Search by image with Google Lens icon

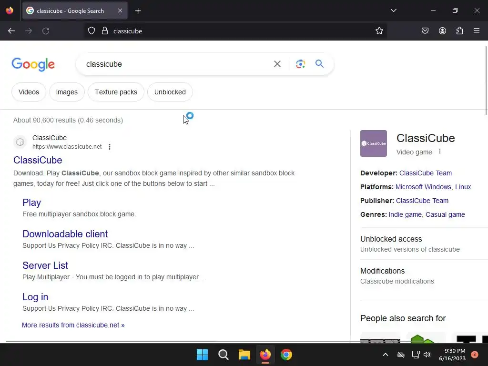(300, 64)
